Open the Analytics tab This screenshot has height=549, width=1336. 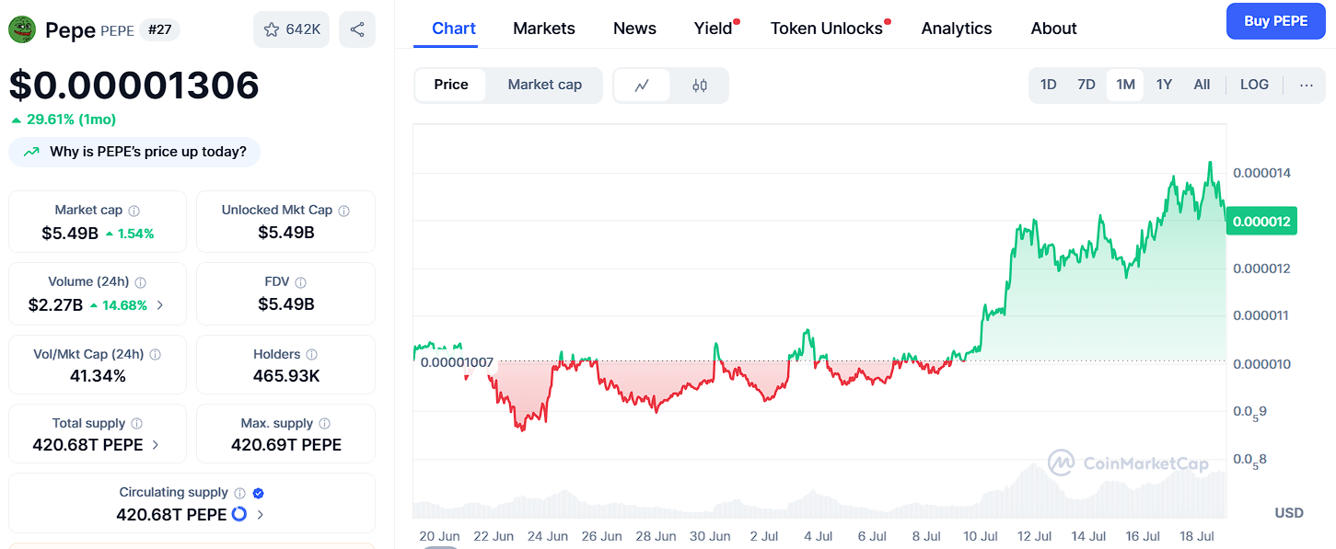tap(957, 29)
